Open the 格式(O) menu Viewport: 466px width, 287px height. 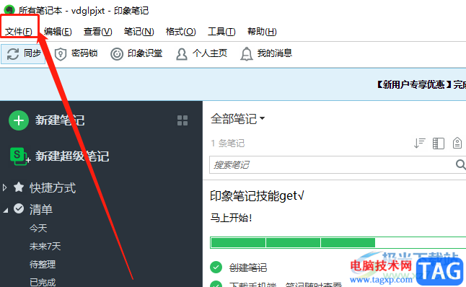pyautogui.click(x=180, y=32)
